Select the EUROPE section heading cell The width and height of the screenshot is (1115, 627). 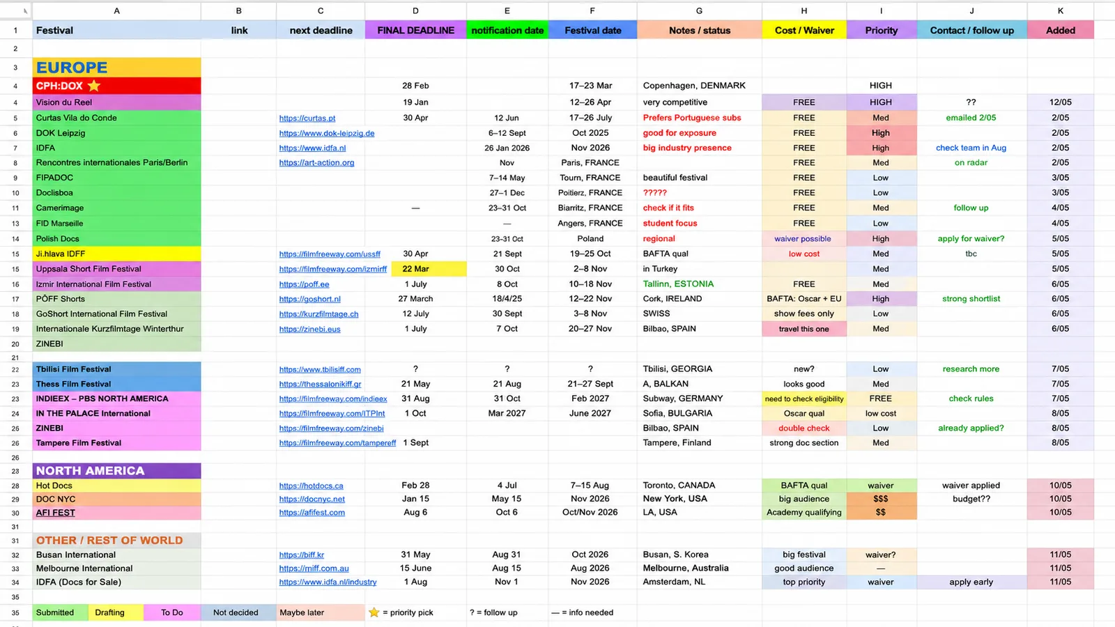pos(116,68)
